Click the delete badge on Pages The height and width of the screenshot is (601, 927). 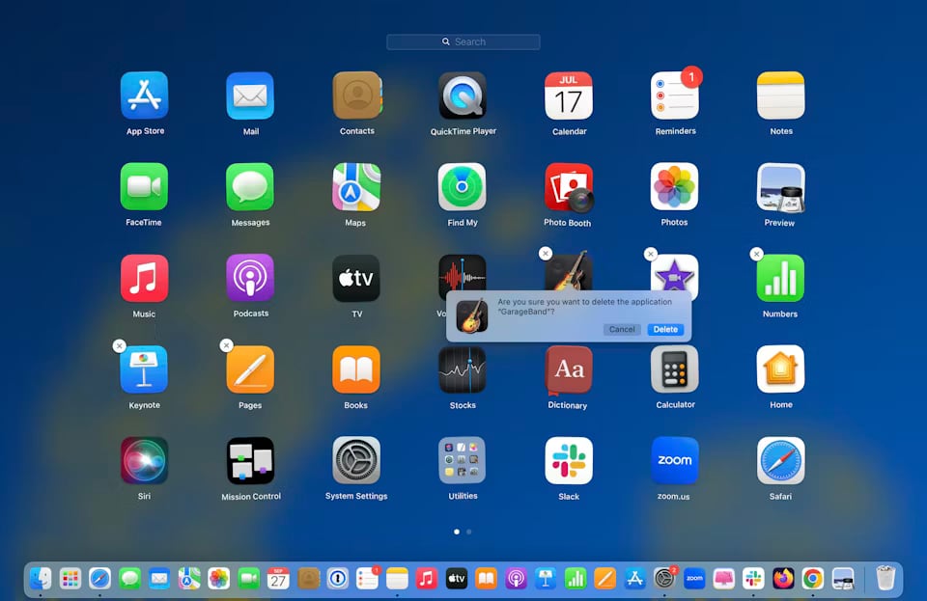[226, 345]
